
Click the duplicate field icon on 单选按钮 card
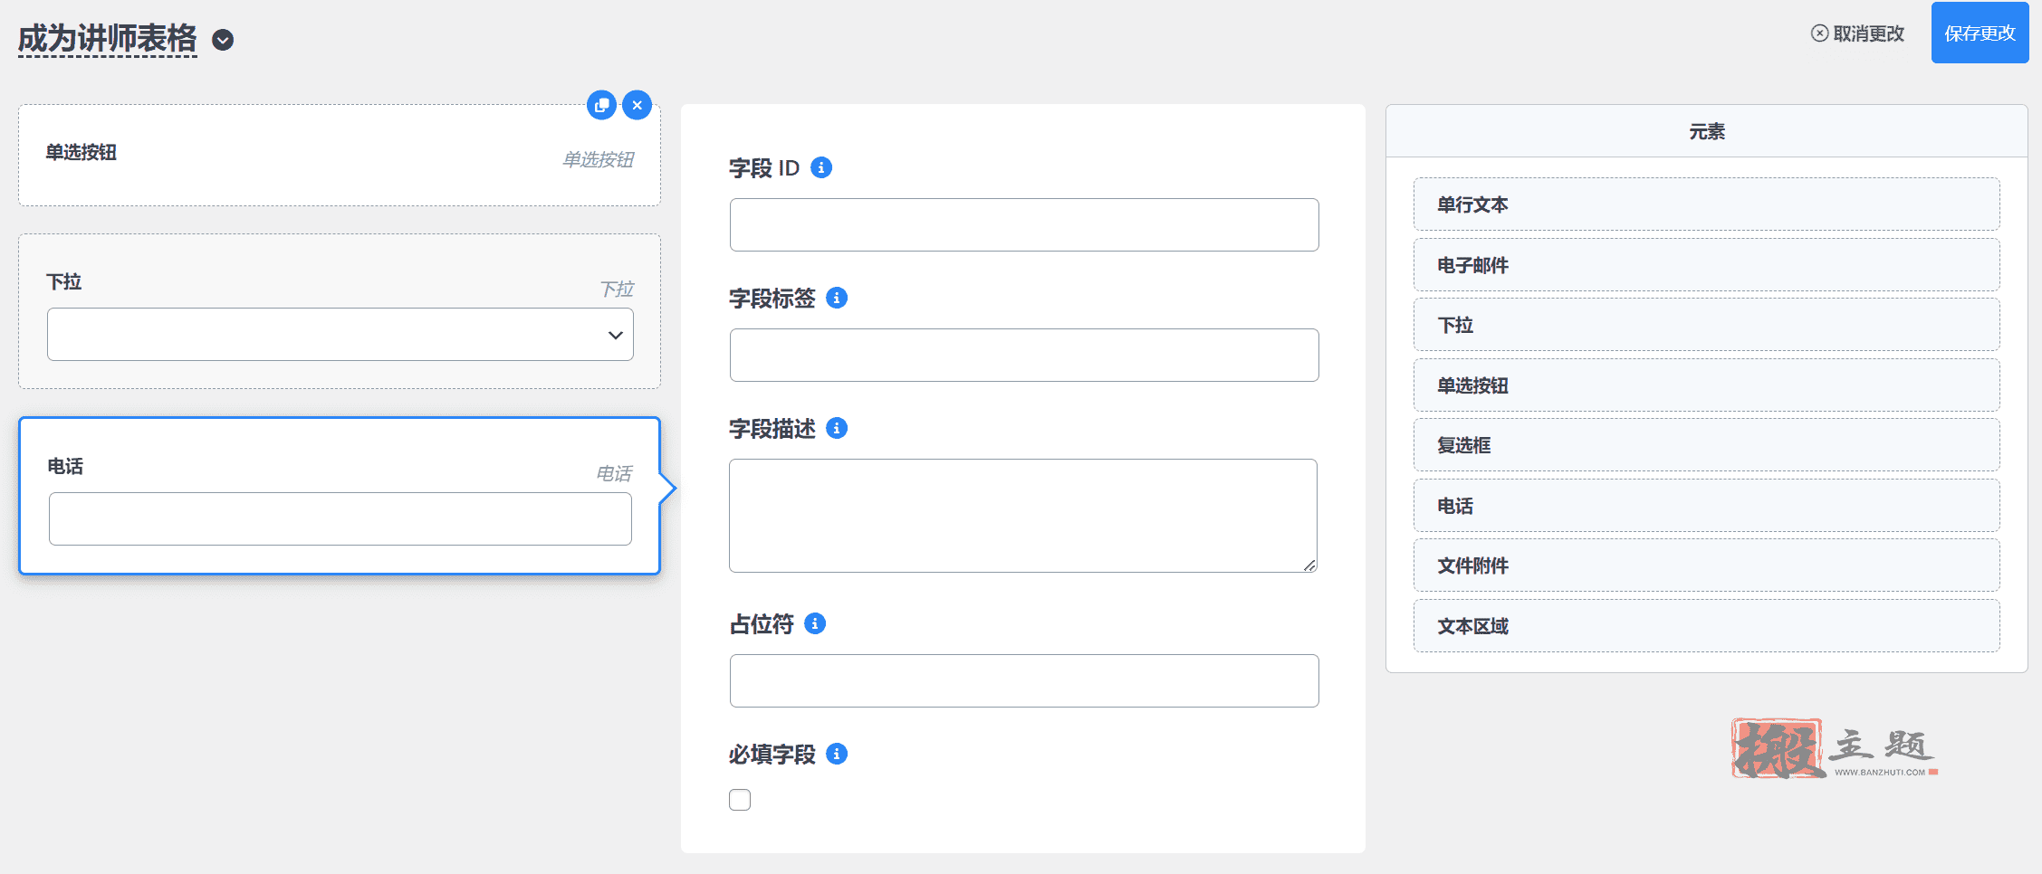[601, 105]
